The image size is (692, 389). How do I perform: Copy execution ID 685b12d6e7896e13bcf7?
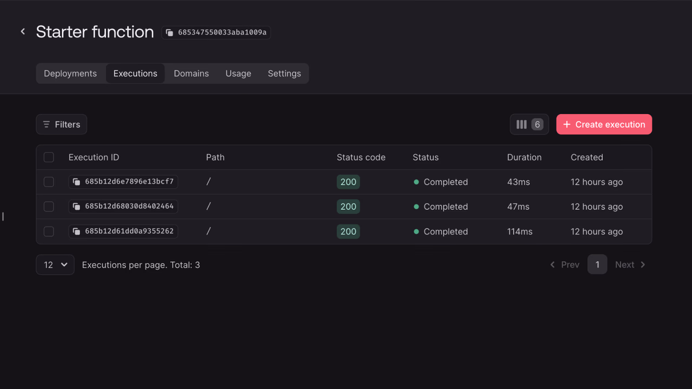coord(123,182)
